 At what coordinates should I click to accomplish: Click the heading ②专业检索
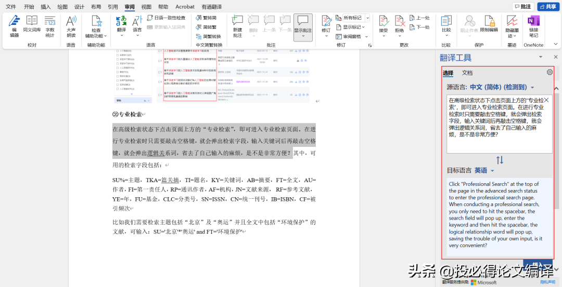[127, 114]
